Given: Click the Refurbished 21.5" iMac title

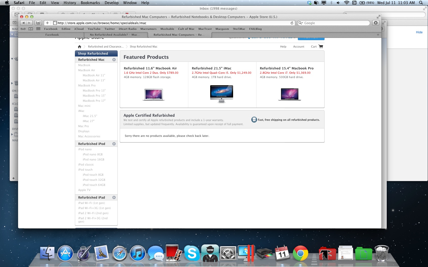Looking at the screenshot, I should (211, 68).
